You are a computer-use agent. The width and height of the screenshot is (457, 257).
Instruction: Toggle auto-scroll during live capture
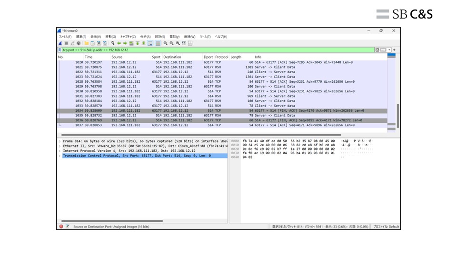(x=150, y=43)
